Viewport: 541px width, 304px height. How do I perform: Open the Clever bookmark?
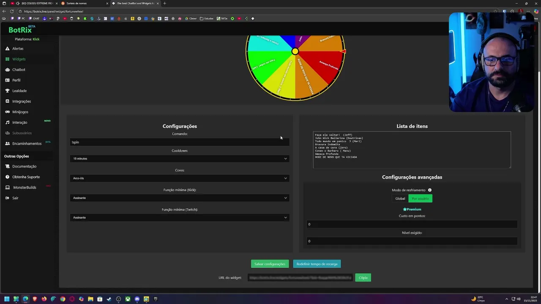pyautogui.click(x=191, y=19)
